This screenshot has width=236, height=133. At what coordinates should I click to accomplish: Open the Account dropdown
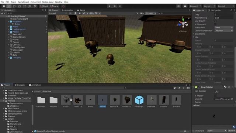(x=195, y=6)
